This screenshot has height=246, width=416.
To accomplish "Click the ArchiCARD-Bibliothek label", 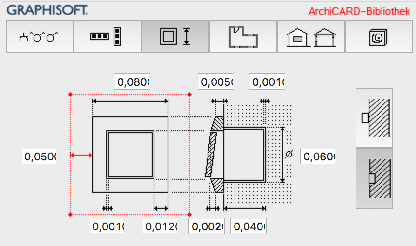I will pos(359,11).
